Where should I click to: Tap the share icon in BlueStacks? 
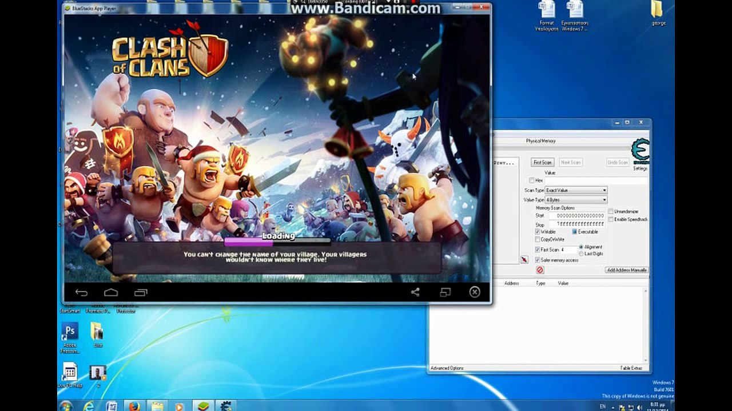point(415,292)
